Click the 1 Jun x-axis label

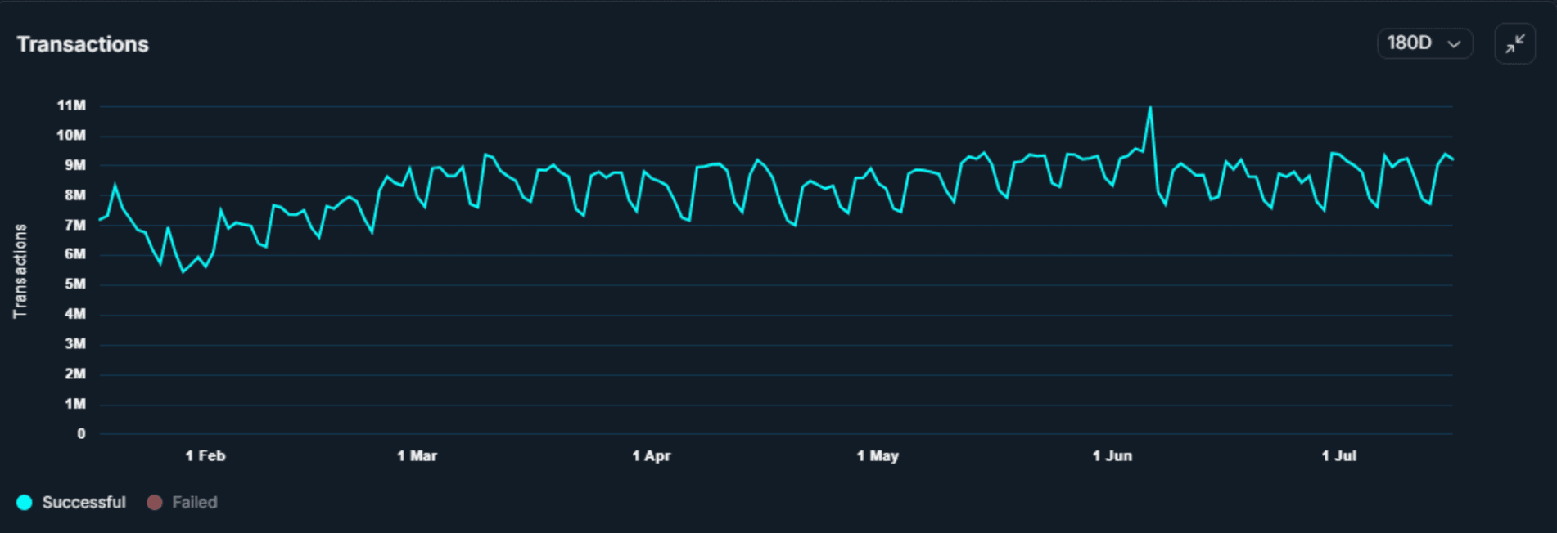pos(1112,456)
